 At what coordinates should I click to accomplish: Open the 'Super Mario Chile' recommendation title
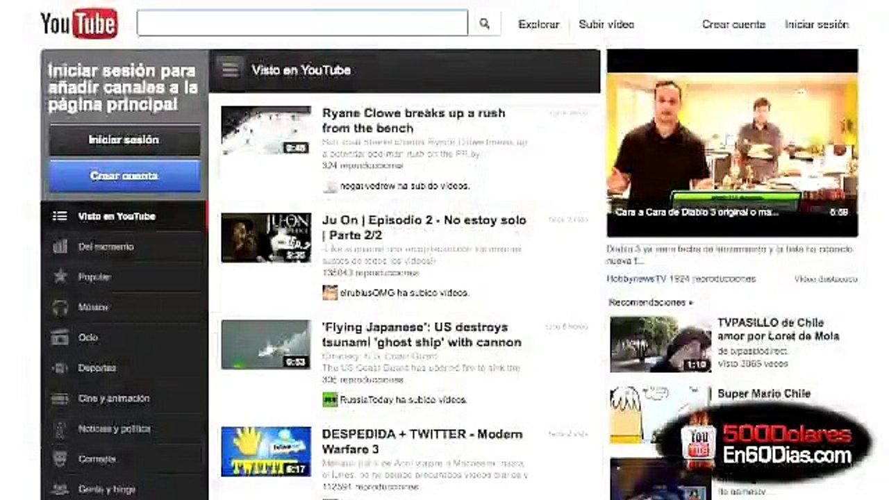coord(764,394)
